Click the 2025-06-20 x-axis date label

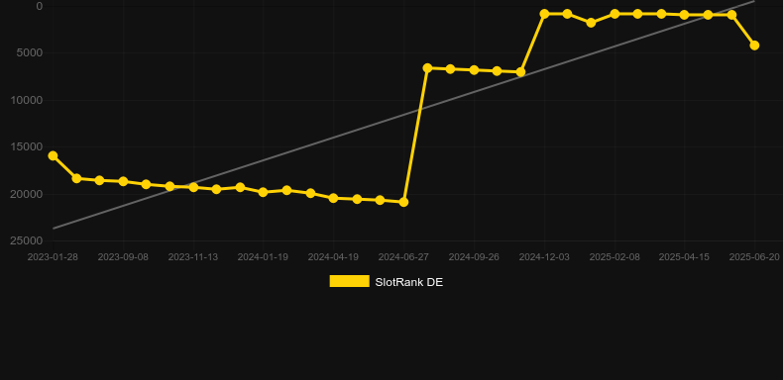point(754,257)
